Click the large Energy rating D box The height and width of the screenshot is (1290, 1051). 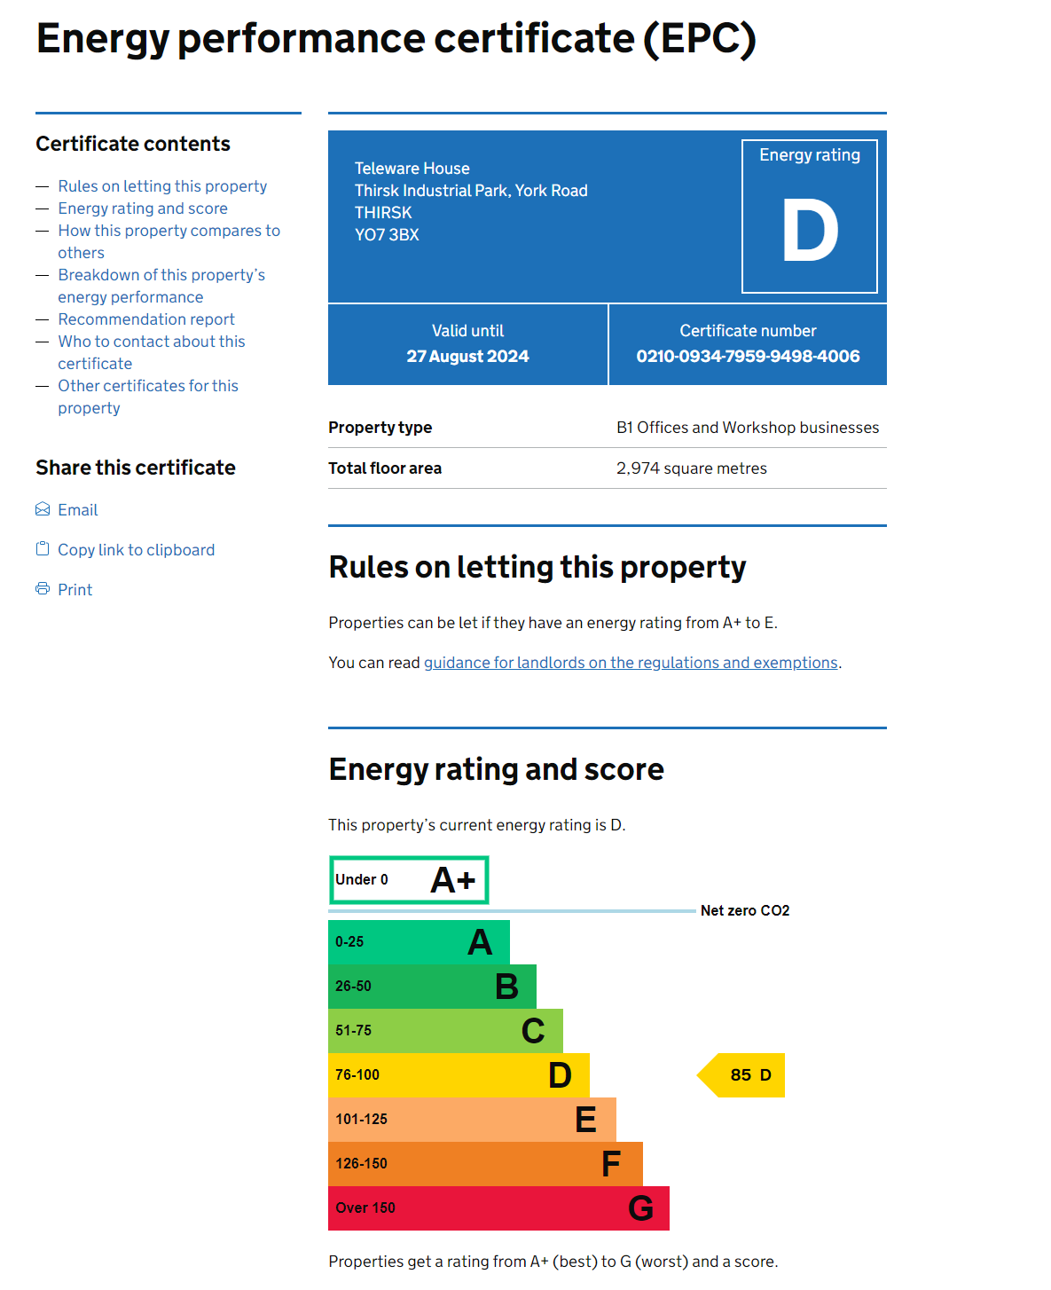[809, 216]
